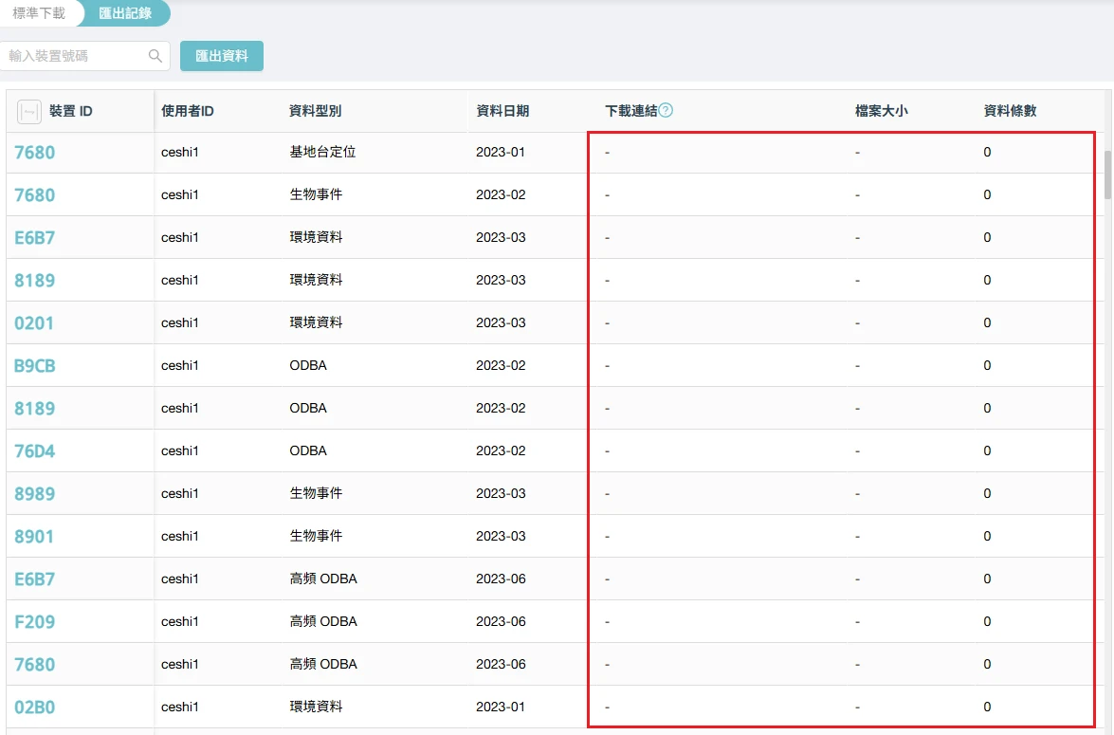
Task: Click the 資料條數 column header
Action: point(1010,111)
